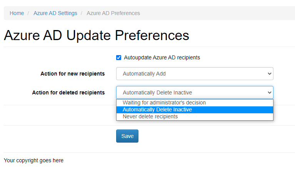
Task: Click the chevron arrow on 'Automatically Add' select
Action: 268,74
